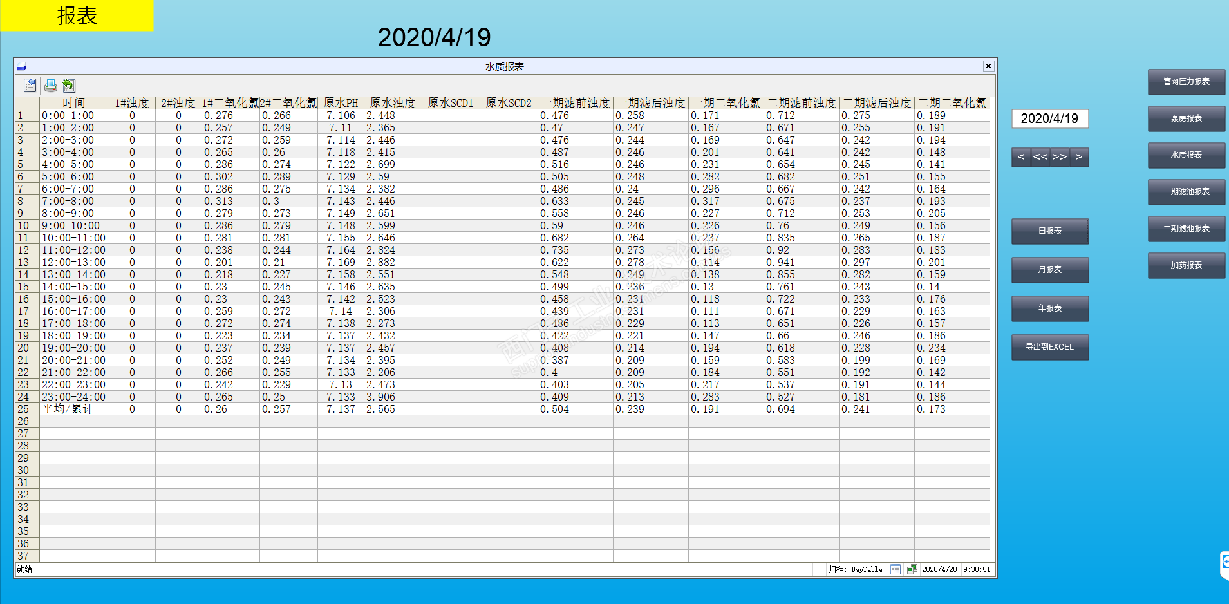This screenshot has height=604, width=1229.
Task: Click the 0:00-1:00 time cell
Action: [74, 116]
